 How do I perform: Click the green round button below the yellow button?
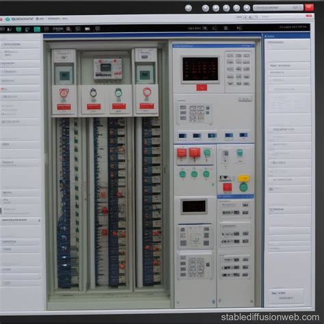243,187
